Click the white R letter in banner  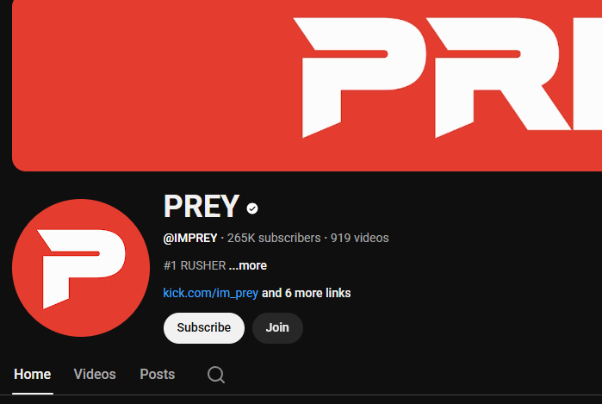[x=500, y=77]
